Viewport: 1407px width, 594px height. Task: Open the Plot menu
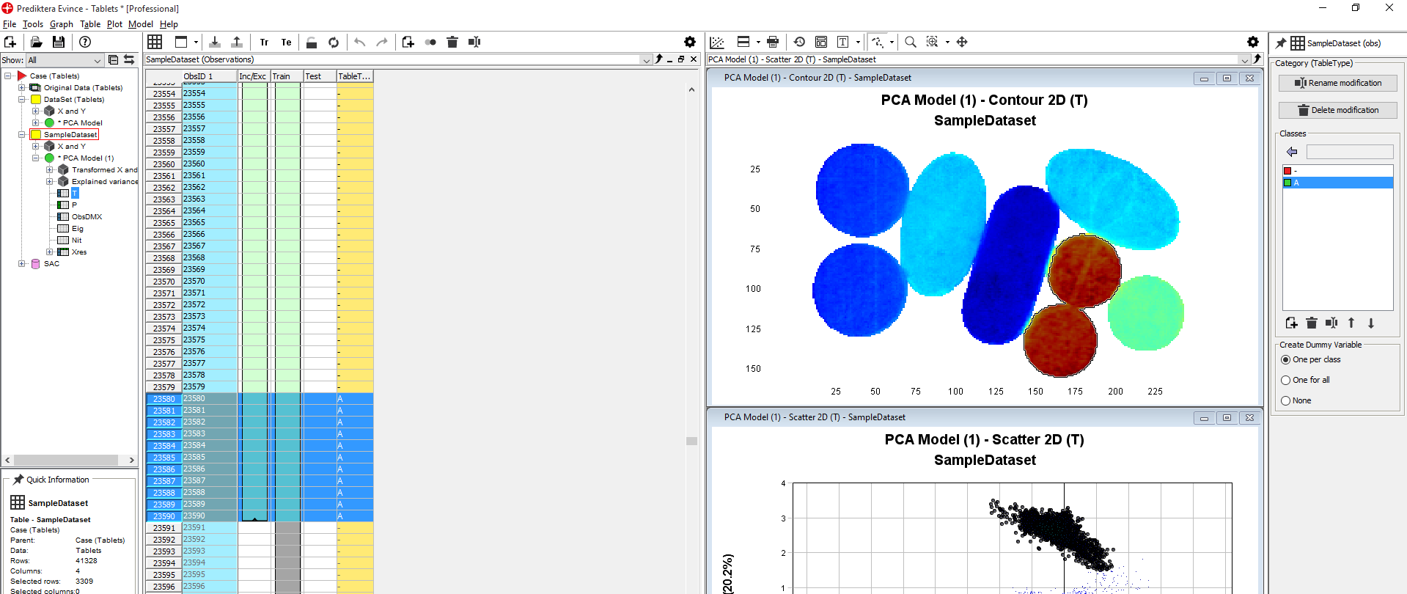pyautogui.click(x=114, y=24)
